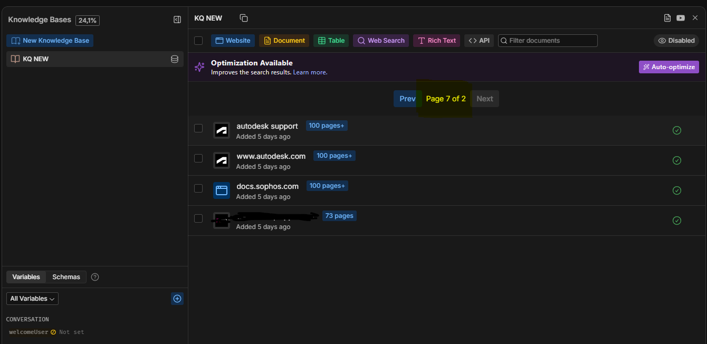The width and height of the screenshot is (707, 344).
Task: Add a new variable with plus icon
Action: click(x=177, y=299)
